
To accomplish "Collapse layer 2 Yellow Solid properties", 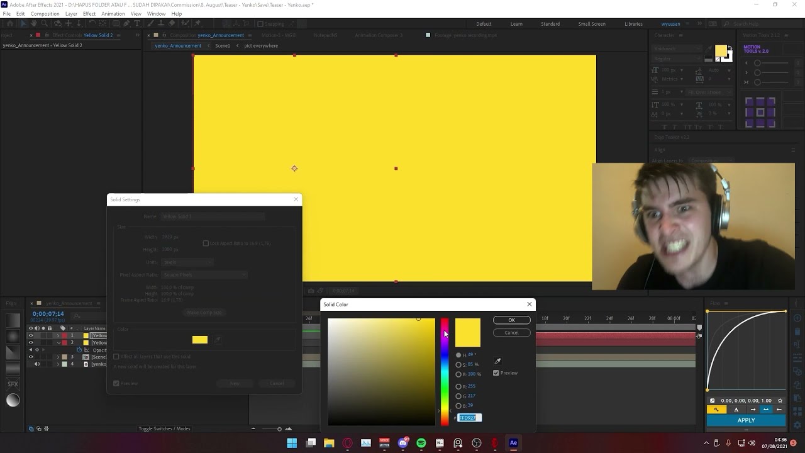I will click(58, 343).
